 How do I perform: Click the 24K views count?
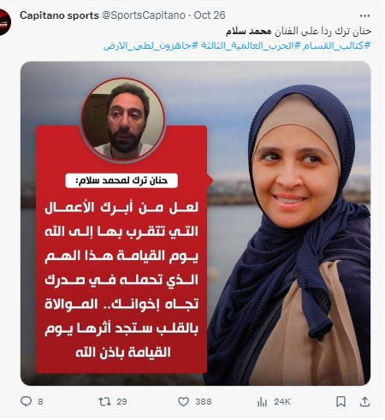tap(282, 402)
